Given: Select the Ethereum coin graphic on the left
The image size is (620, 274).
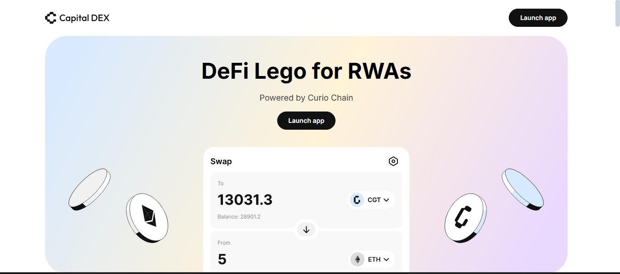Looking at the screenshot, I should tap(147, 218).
